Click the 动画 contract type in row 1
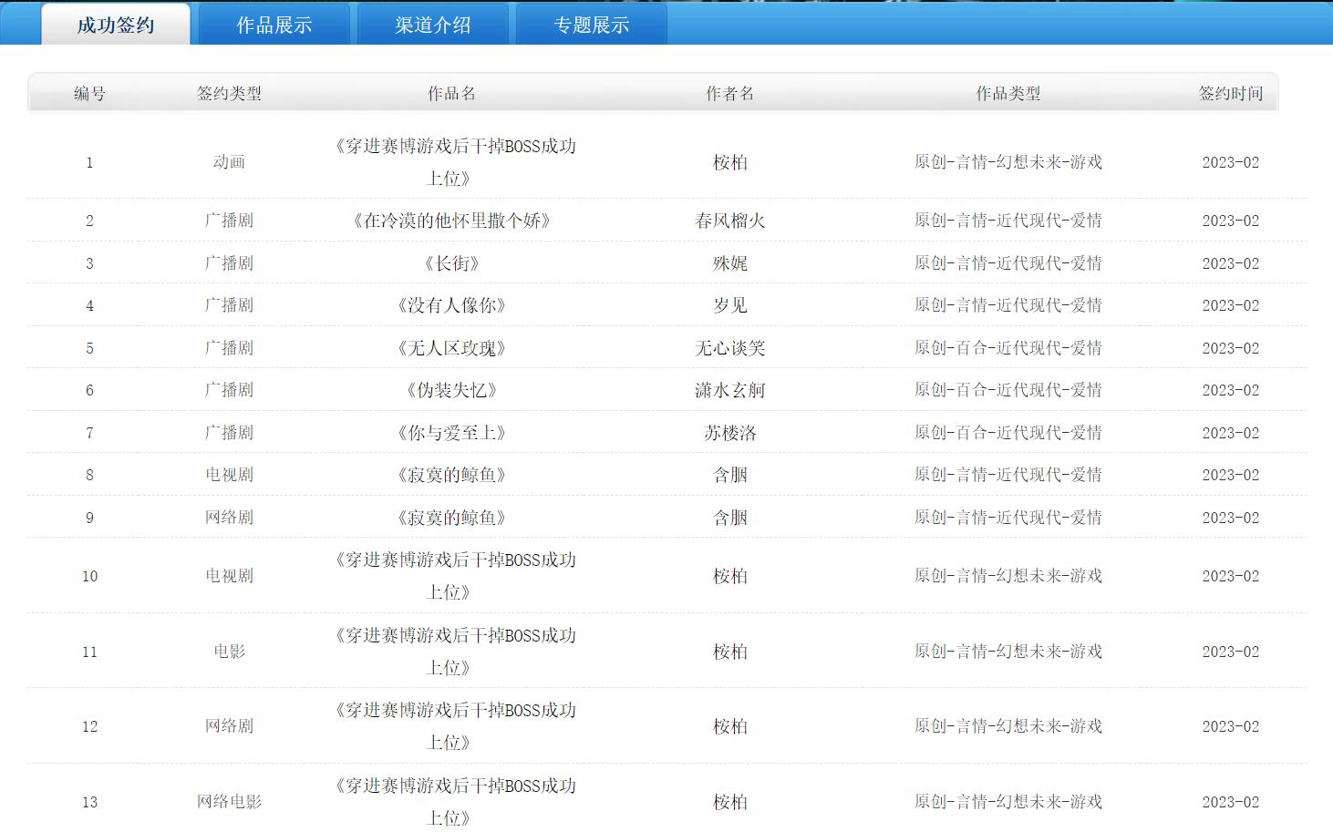The width and height of the screenshot is (1333, 832). pyautogui.click(x=229, y=162)
